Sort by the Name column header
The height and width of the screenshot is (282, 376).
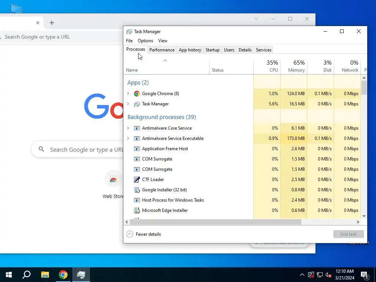[x=167, y=66]
